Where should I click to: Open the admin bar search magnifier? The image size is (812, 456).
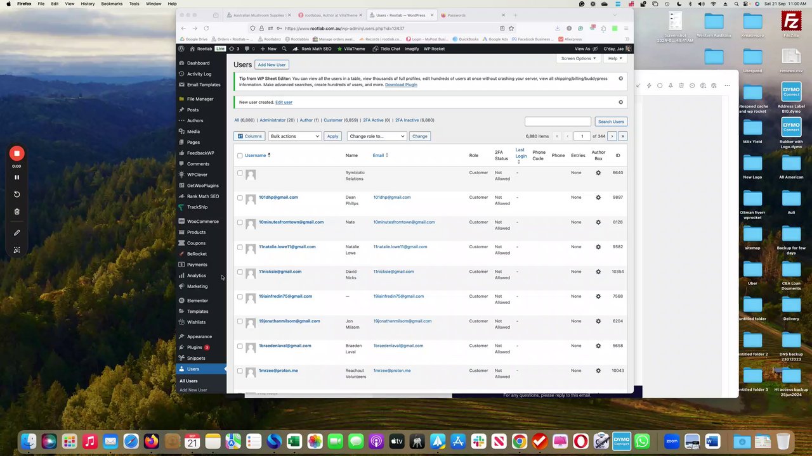(284, 49)
